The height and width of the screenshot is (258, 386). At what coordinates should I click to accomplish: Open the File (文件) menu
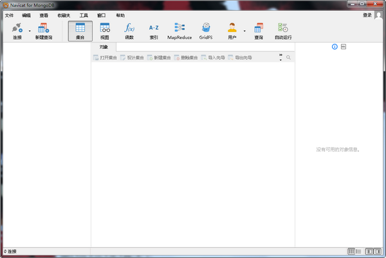9,15
